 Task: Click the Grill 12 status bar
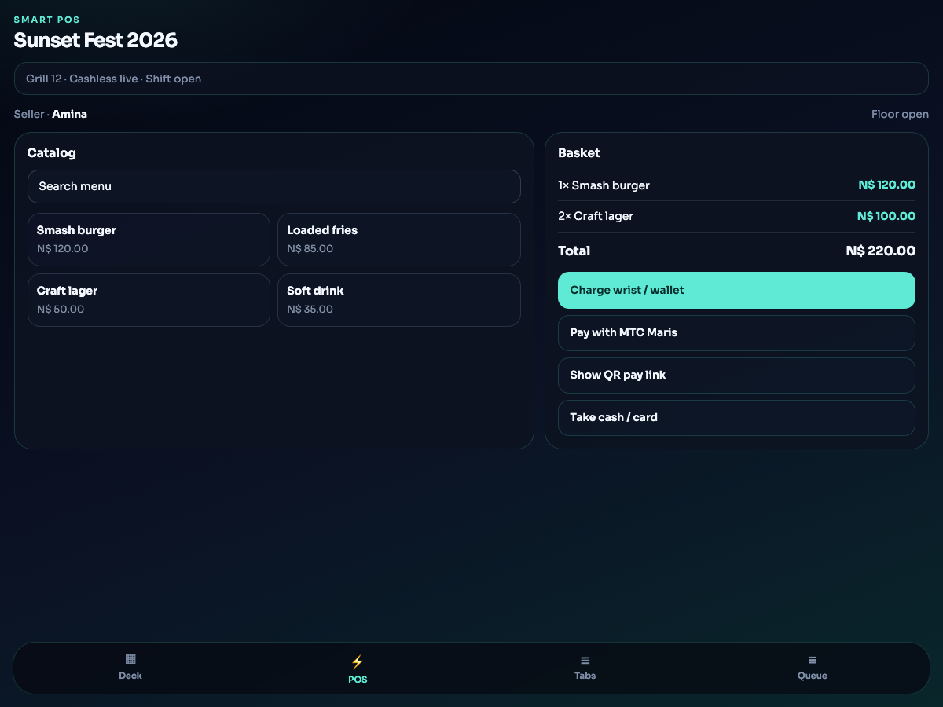click(472, 79)
